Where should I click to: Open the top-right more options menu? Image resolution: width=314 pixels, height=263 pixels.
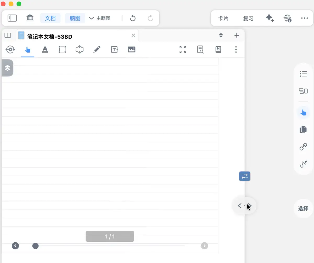coord(304,18)
